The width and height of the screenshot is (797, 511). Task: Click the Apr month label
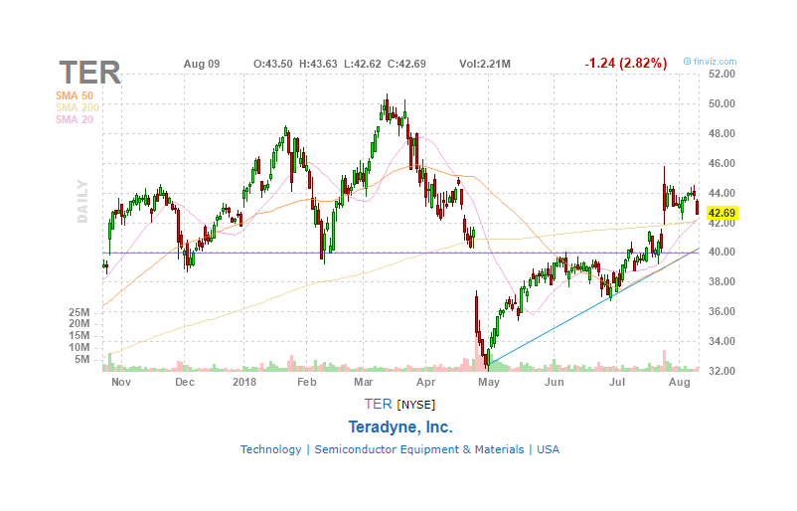(x=426, y=383)
